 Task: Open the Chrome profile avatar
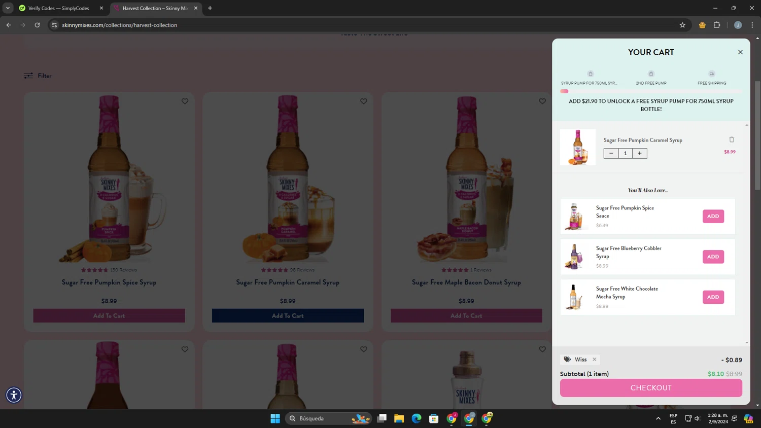pos(738,25)
